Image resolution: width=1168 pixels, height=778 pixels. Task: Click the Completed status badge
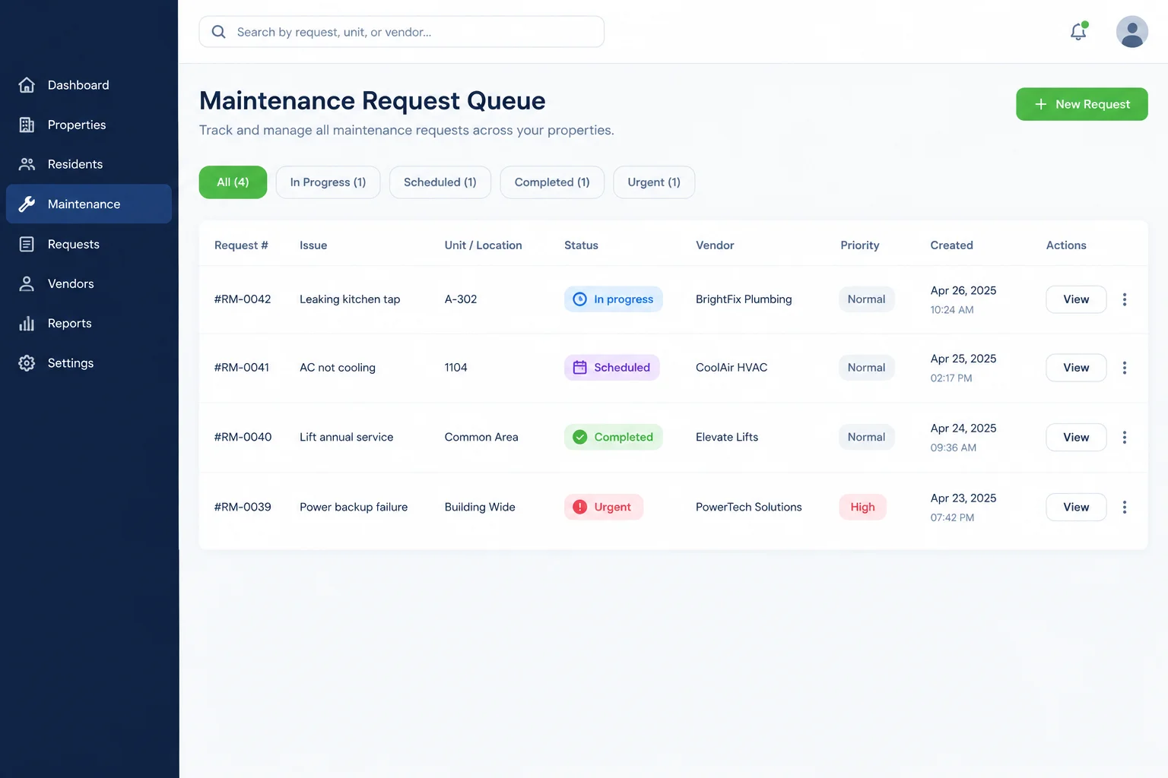[x=613, y=437]
